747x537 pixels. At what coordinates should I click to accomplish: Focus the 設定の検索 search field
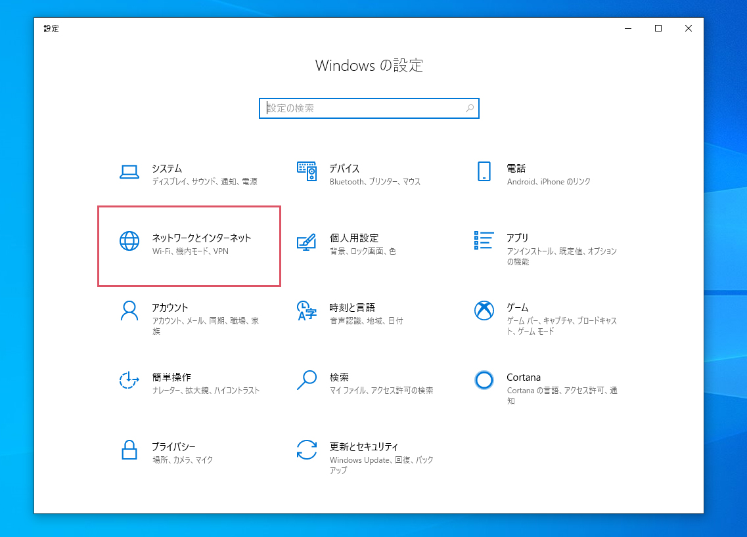point(369,108)
